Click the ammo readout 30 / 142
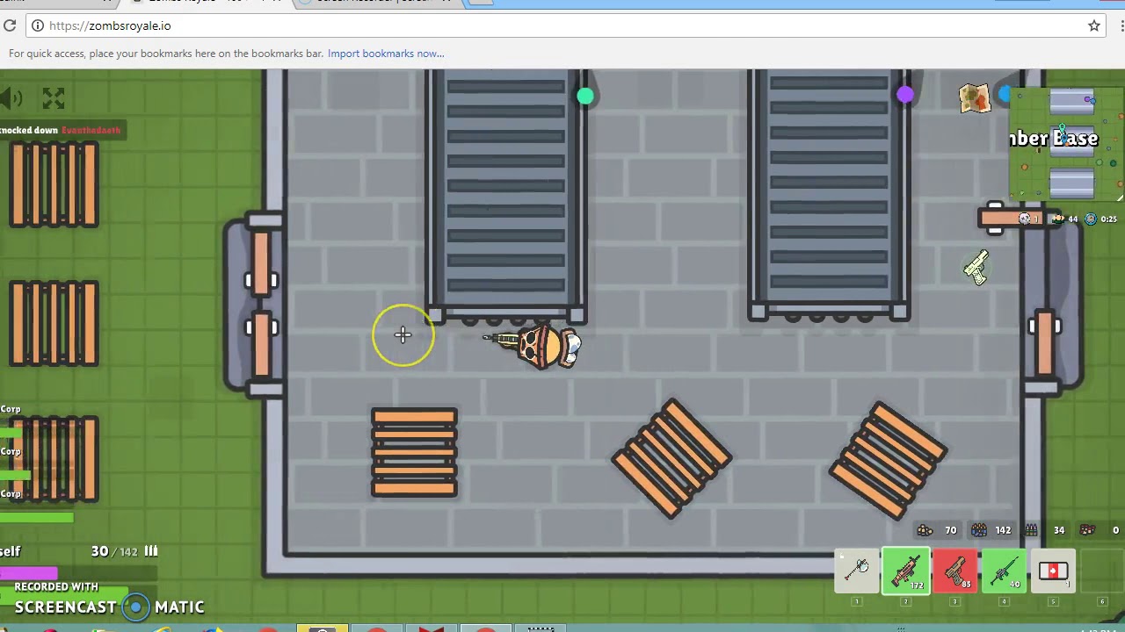Screen dimensions: 1125x632 point(124,551)
